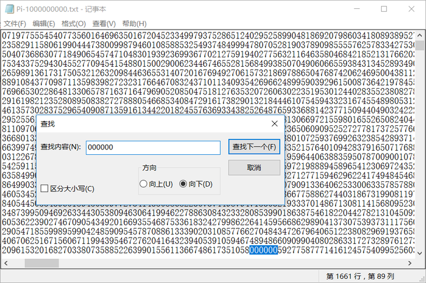The width and height of the screenshot is (426, 283).
Task: Click vertical scrollbar up arrow
Action: (419, 34)
